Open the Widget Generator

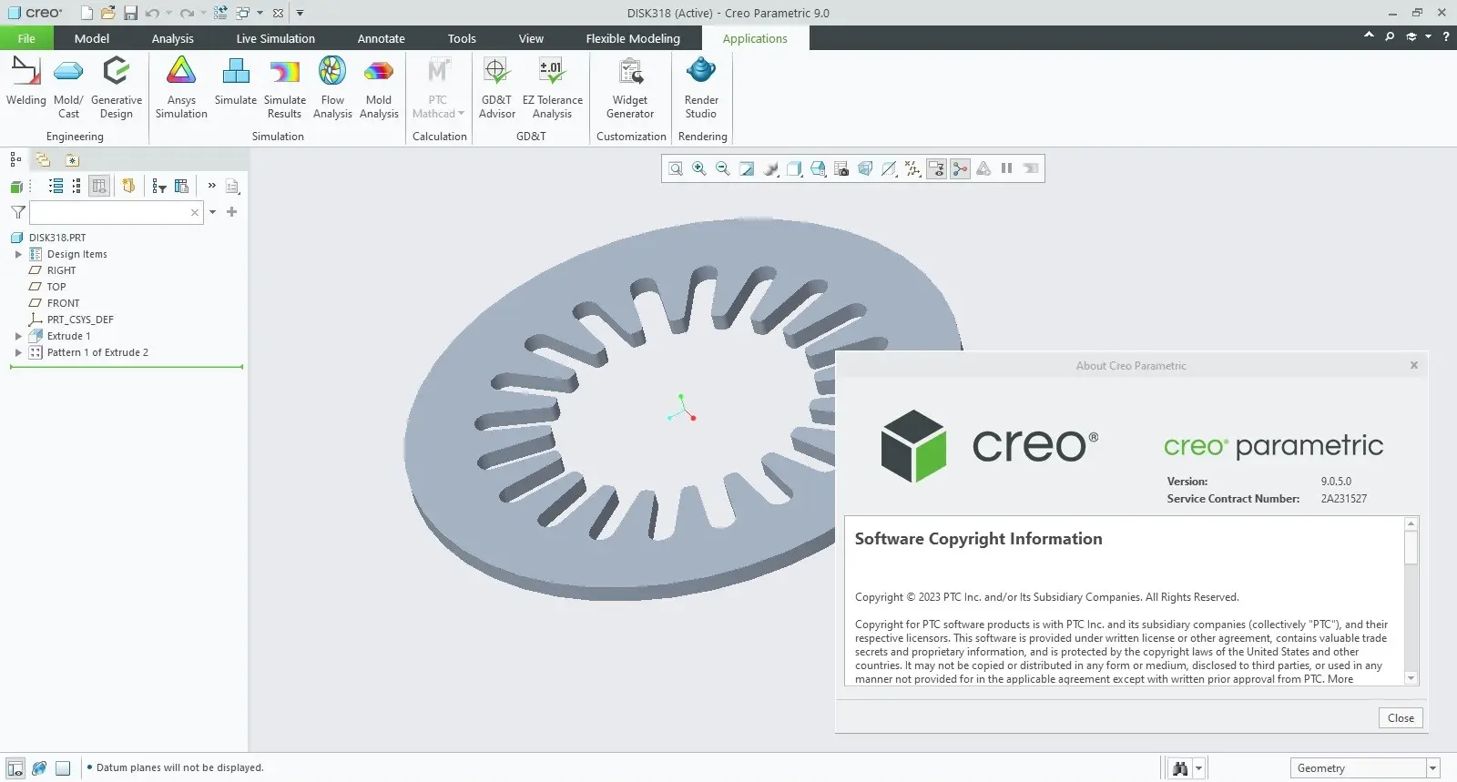630,87
